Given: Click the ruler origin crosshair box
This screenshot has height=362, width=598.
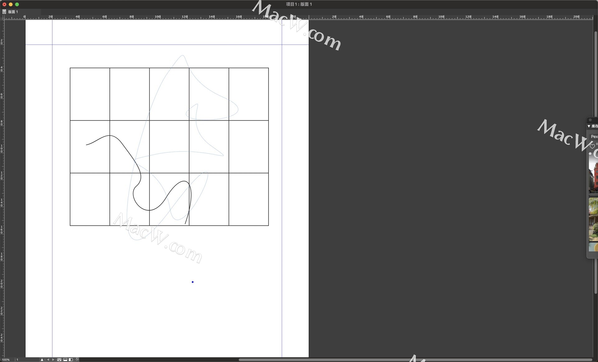Looking at the screenshot, I should (x=2, y=18).
